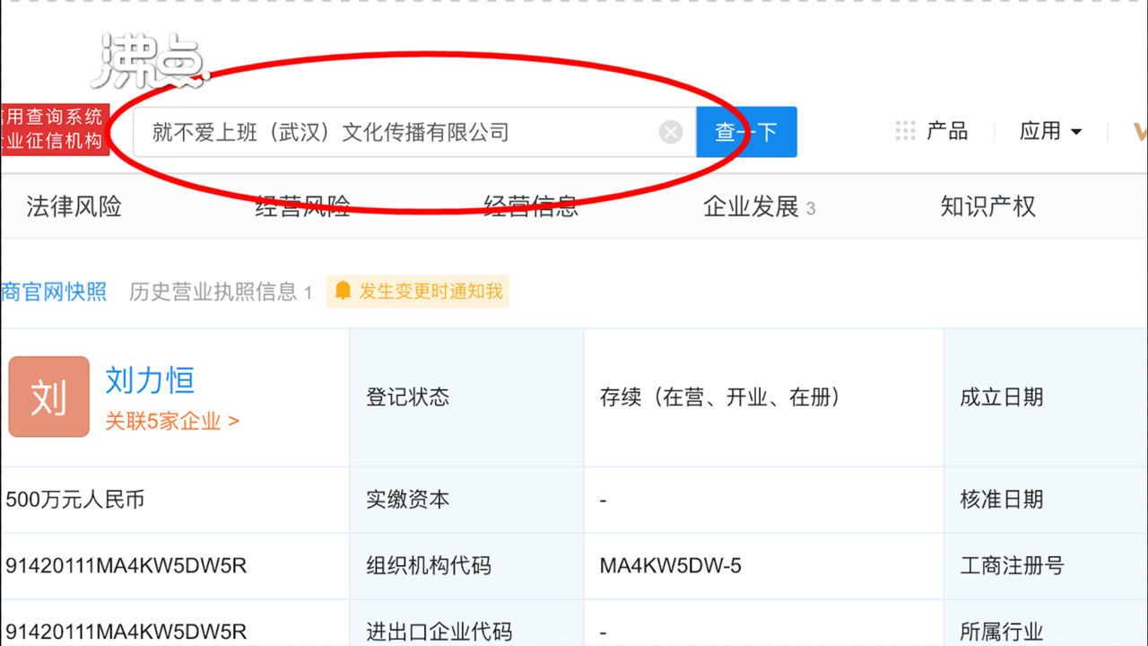This screenshot has height=646, width=1148.
Task: Clear the search box with the X icon
Action: point(671,133)
